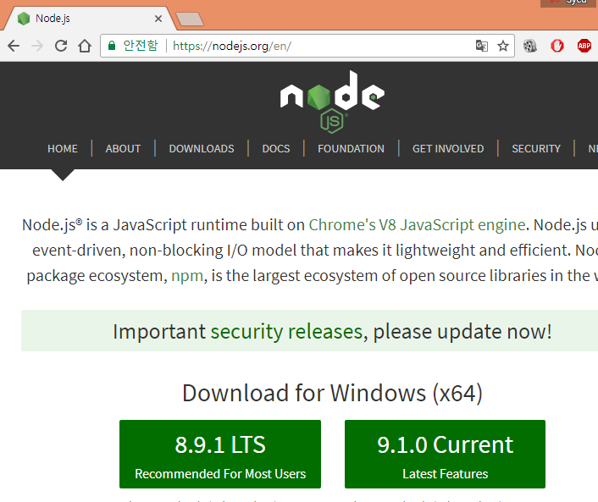Download the 9.1.0 Current version
598x502 pixels.
445,454
